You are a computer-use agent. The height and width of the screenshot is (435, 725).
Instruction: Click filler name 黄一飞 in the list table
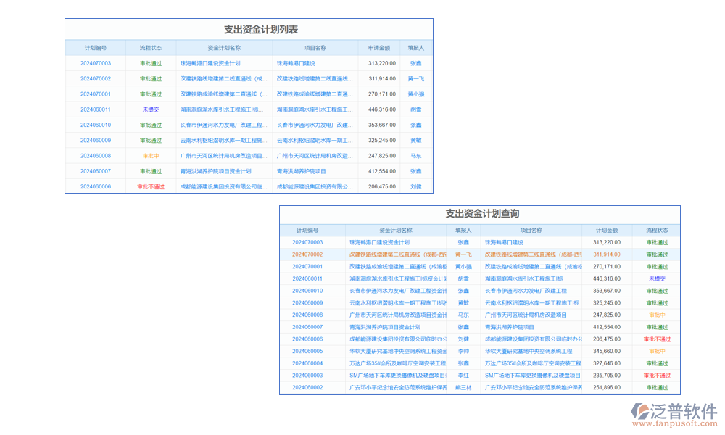(x=415, y=79)
